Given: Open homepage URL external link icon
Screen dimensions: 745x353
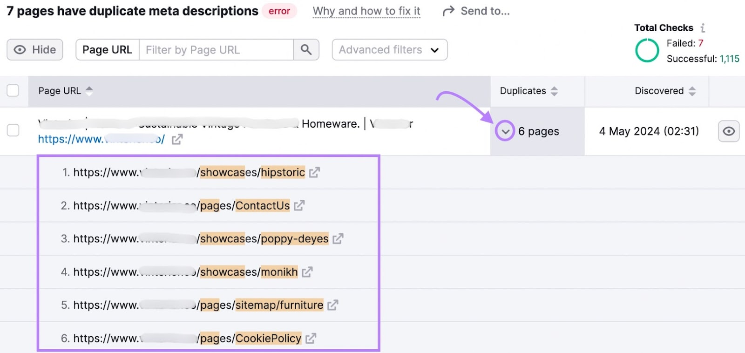Looking at the screenshot, I should tap(177, 139).
